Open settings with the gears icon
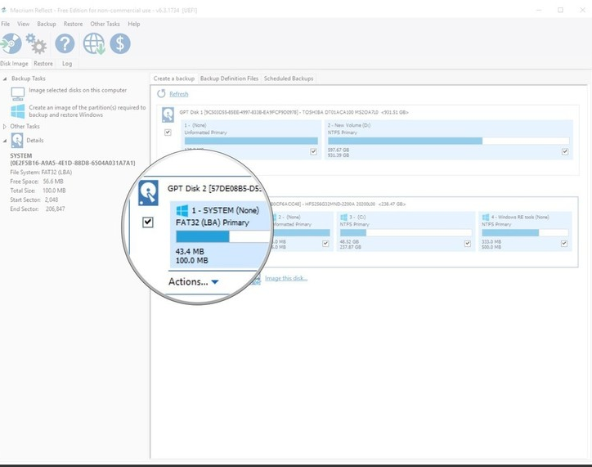The width and height of the screenshot is (592, 467). [36, 43]
